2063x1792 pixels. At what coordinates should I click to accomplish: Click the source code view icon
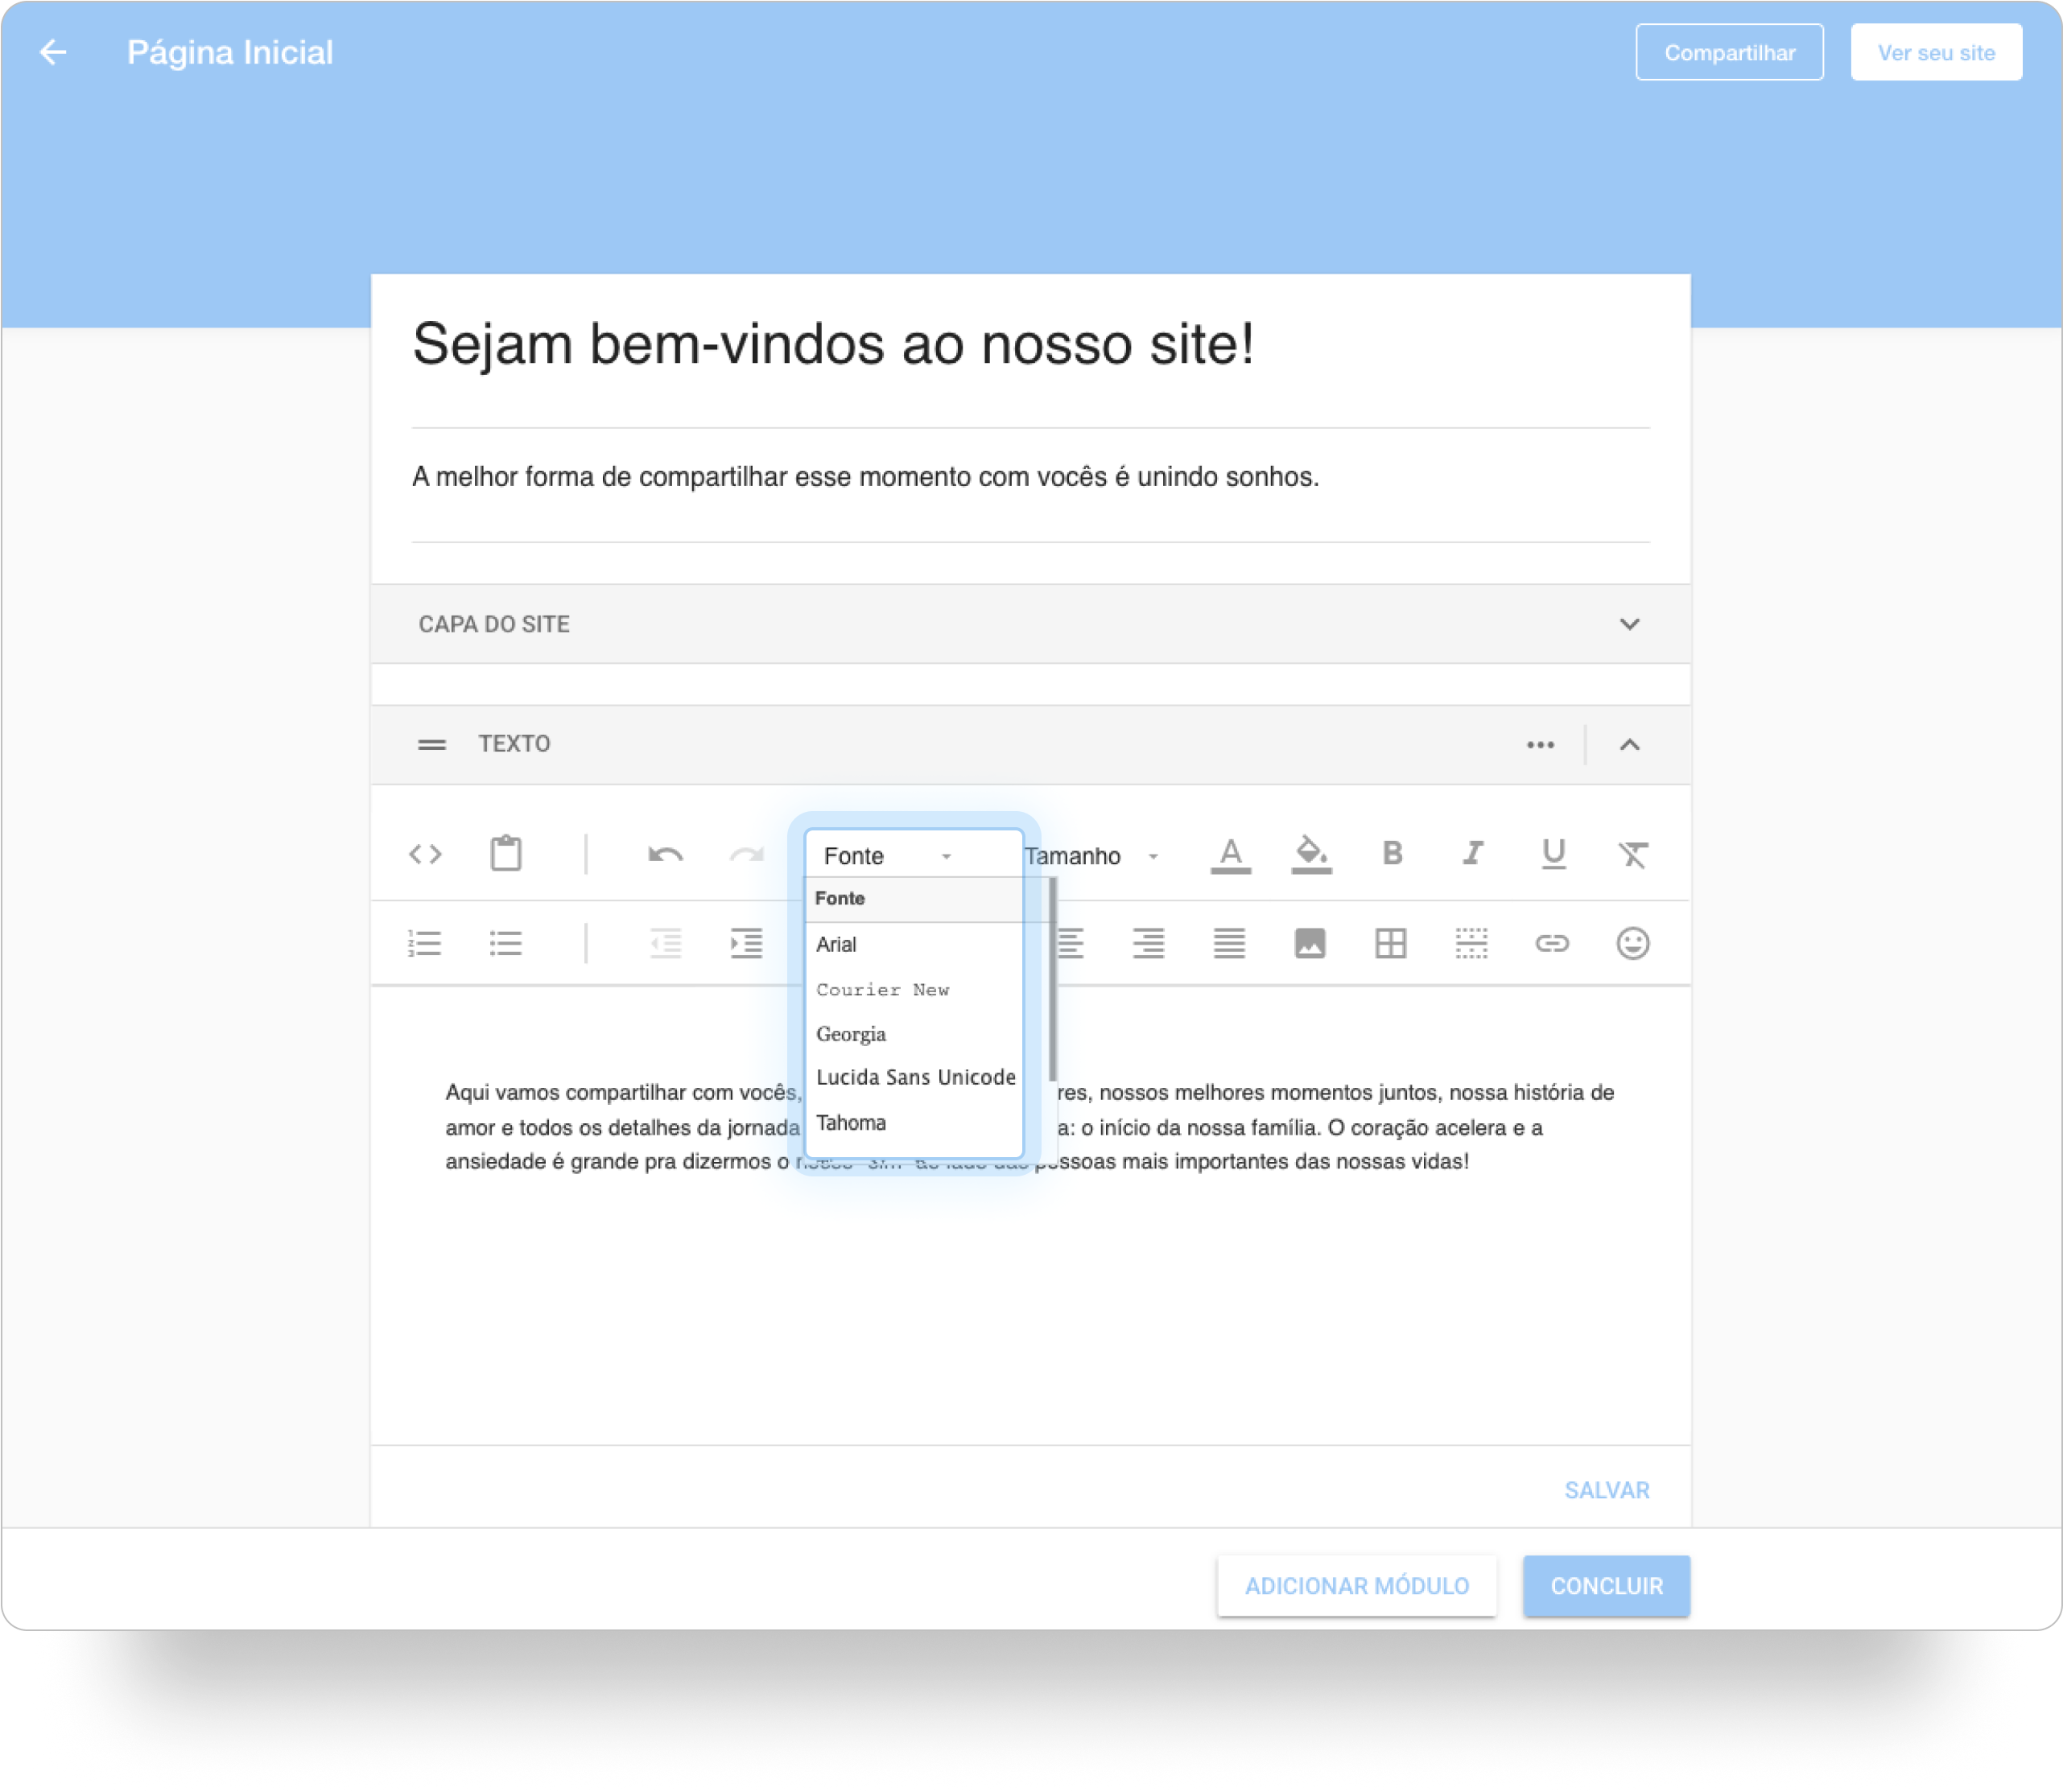coord(425,854)
